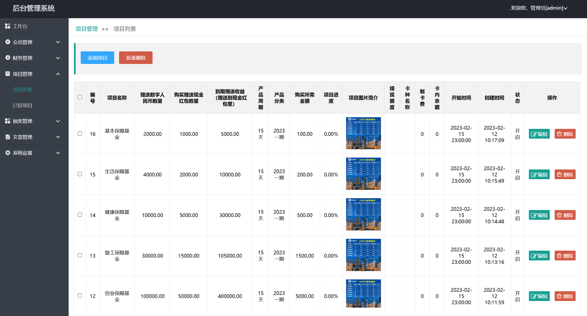Expand the 系统设置 menu chevron

tap(58, 153)
